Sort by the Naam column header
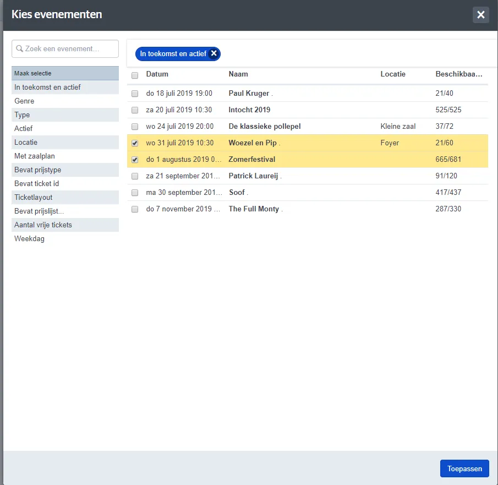The image size is (498, 485). click(238, 74)
